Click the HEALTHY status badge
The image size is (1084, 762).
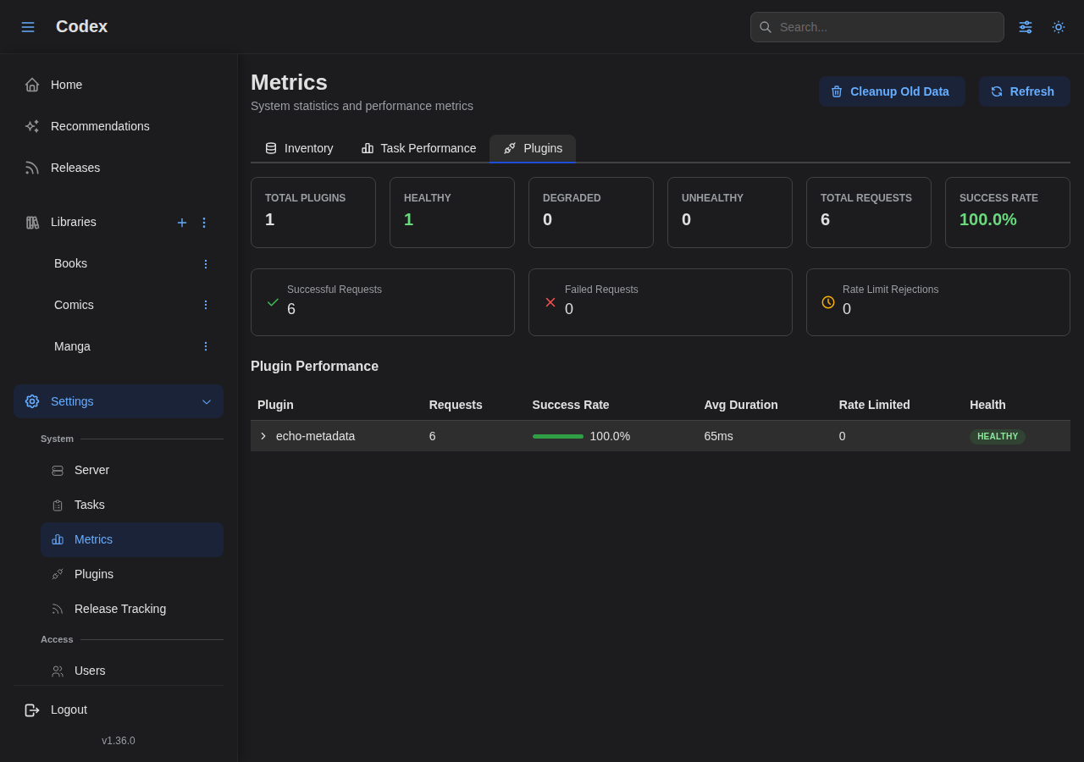pos(998,437)
